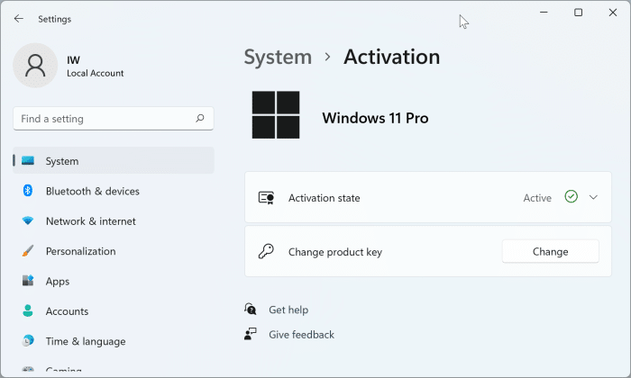Click the Give feedback person icon
The height and width of the screenshot is (378, 631).
click(x=251, y=334)
